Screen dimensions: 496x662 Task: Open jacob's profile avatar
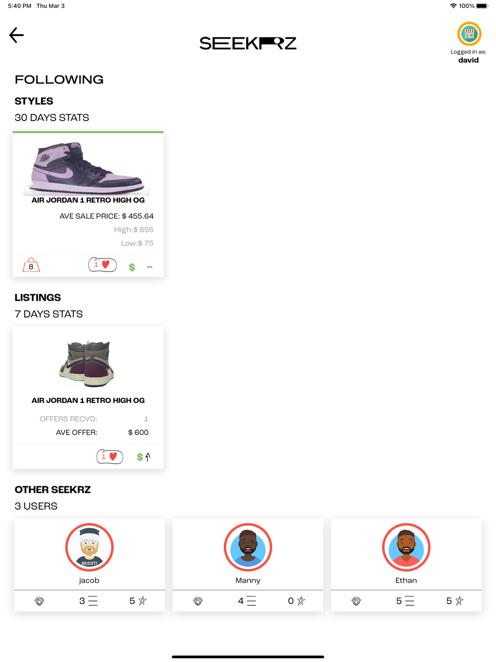click(89, 547)
